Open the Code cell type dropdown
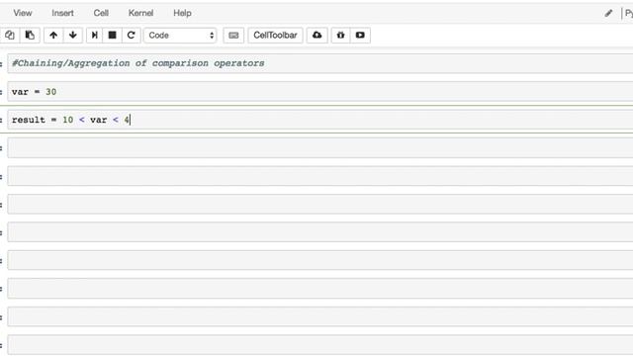 180,36
